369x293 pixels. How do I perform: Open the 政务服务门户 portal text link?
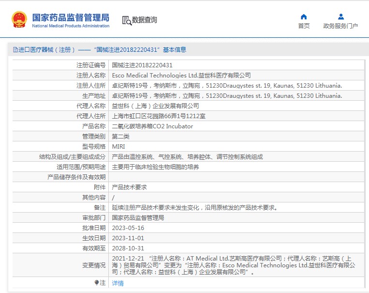click(341, 26)
